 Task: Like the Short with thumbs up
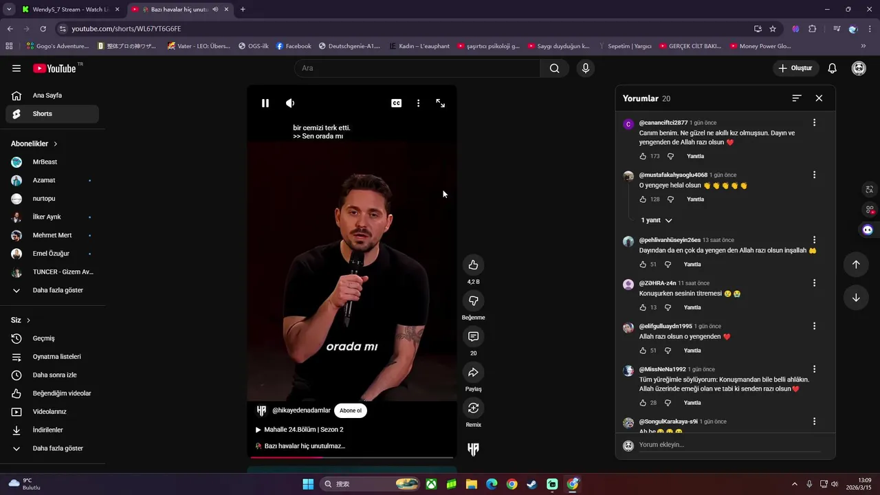473,265
